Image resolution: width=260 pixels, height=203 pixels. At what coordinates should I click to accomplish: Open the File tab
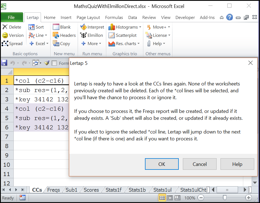[x=11, y=17]
